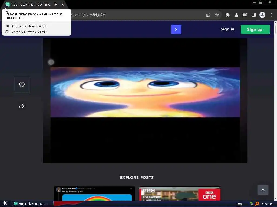This screenshot has height=207, width=277.
Task: Open the LeVar Burton post thumbnail
Action: coord(94,194)
